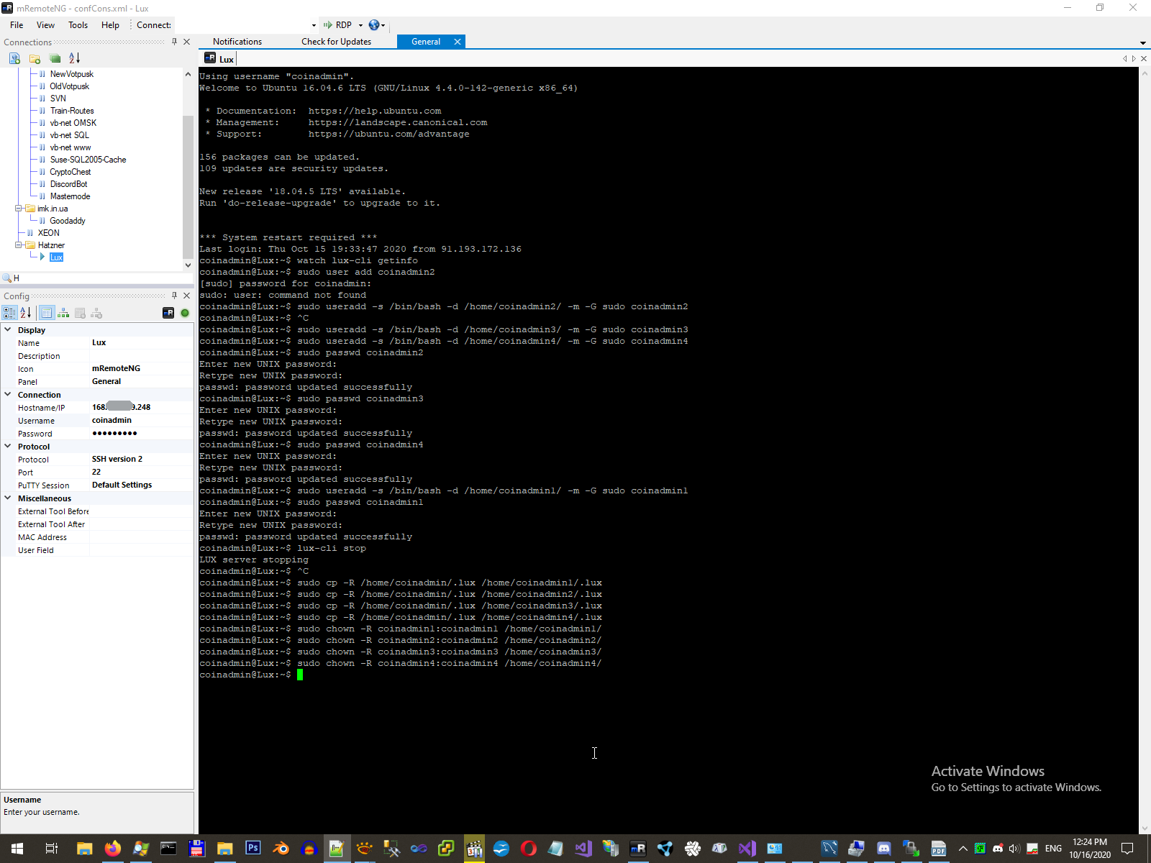
Task: Click the green host status indicator
Action: pyautogui.click(x=185, y=313)
